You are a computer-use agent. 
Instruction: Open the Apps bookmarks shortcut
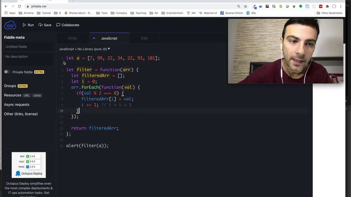click(x=10, y=13)
